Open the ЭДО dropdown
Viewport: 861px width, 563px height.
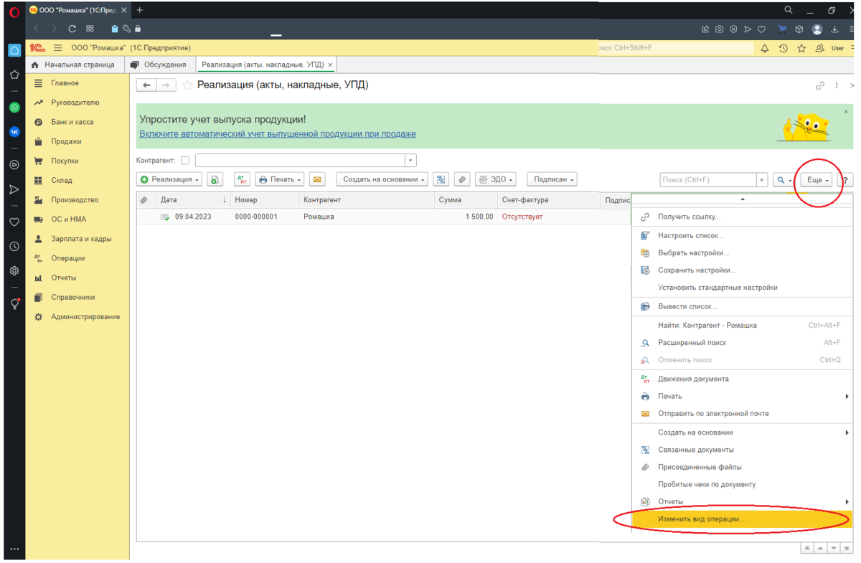(496, 179)
